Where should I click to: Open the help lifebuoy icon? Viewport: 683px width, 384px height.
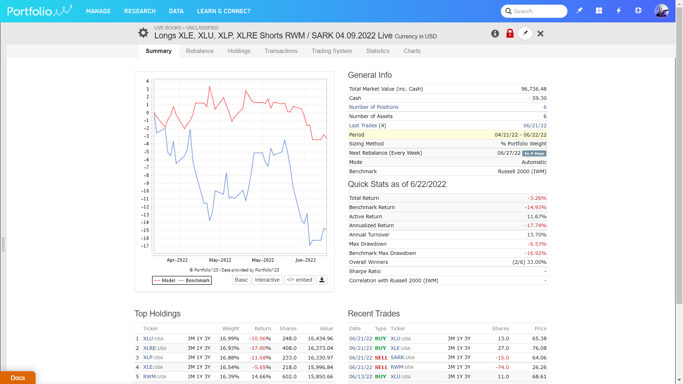pyautogui.click(x=638, y=11)
